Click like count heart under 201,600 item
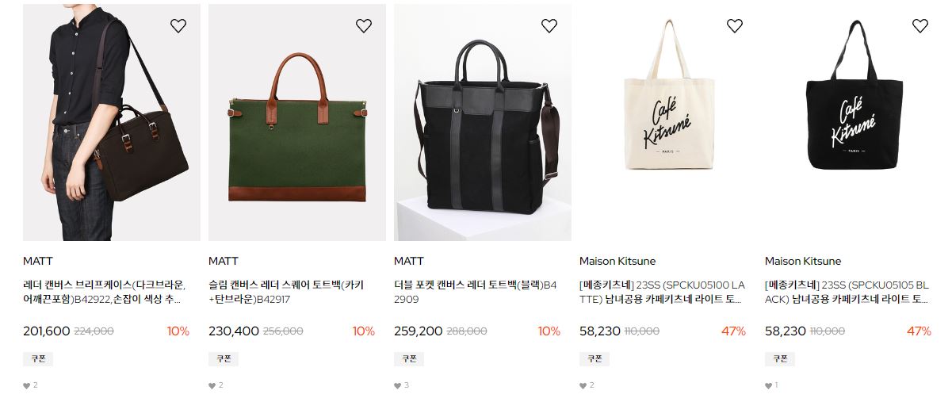Viewport: 952px width, 398px height. pos(26,386)
